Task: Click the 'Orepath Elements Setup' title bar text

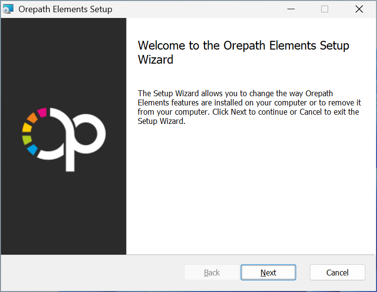Action: point(65,9)
